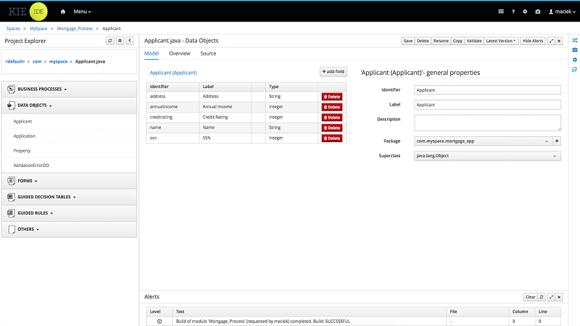
Task: Click the help question mark icon
Action: [x=513, y=12]
